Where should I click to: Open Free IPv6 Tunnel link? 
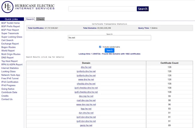pyautogui.click(x=10, y=78)
